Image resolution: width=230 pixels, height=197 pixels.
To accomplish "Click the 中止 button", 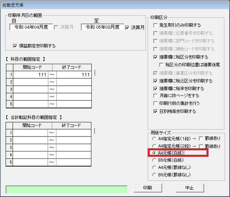I will (x=190, y=188).
